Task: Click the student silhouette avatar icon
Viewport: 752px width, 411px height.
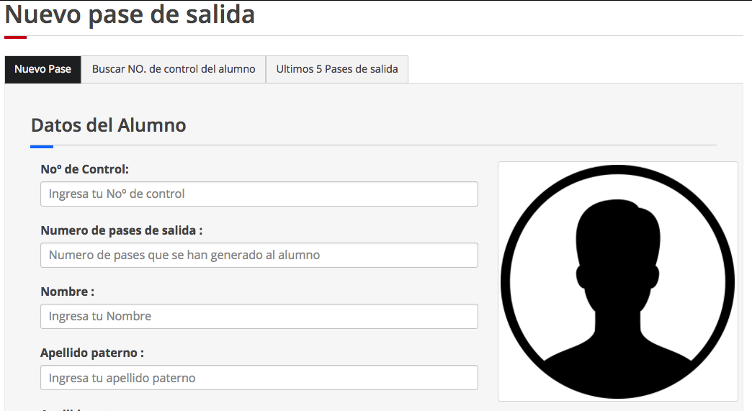Action: (617, 281)
